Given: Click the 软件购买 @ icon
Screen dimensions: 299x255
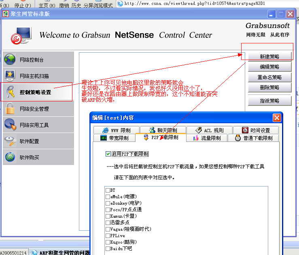Looking at the screenshot, I should tap(10, 157).
